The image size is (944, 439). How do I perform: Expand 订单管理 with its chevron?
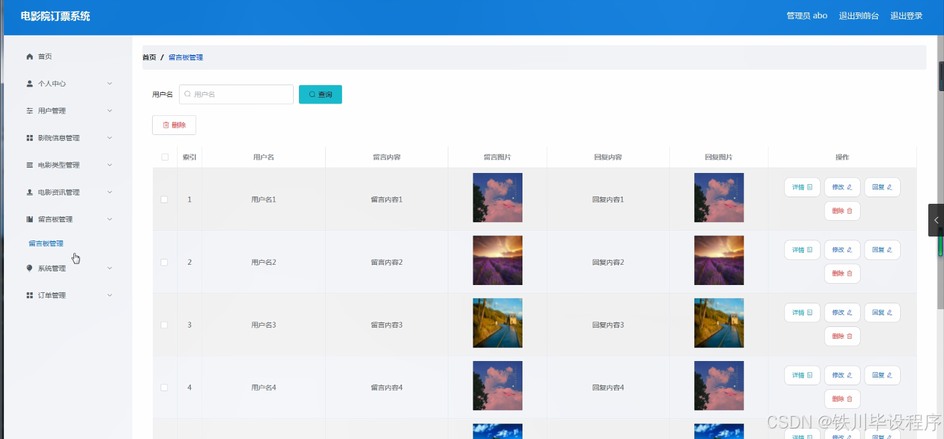point(109,296)
